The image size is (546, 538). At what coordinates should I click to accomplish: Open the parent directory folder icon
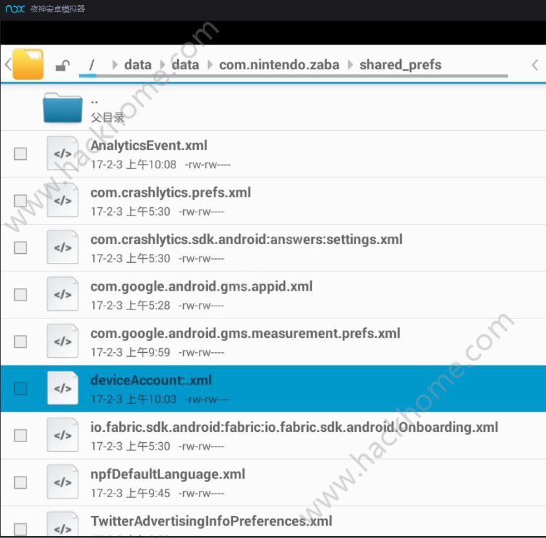click(63, 107)
